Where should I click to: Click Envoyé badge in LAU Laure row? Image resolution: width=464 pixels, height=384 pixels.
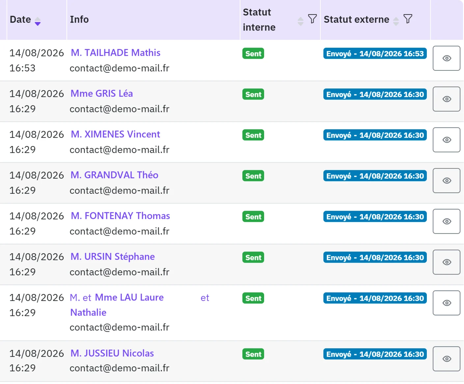point(375,298)
